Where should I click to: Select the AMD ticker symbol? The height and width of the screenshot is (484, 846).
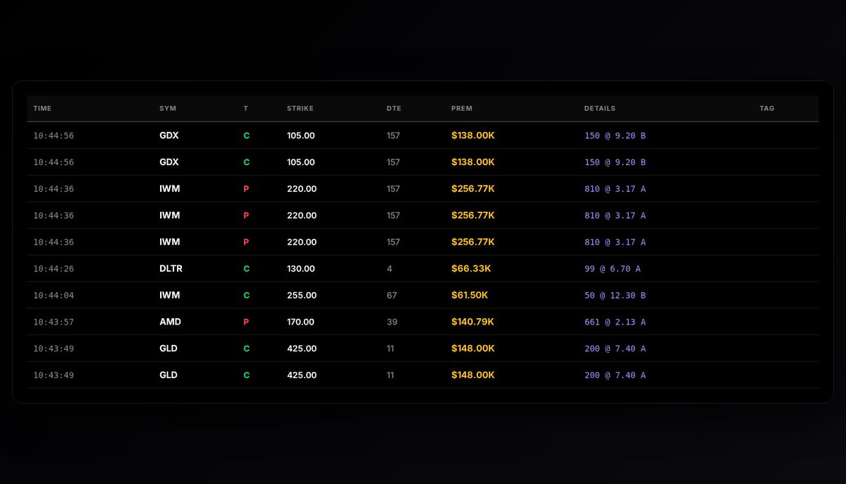[x=169, y=322]
